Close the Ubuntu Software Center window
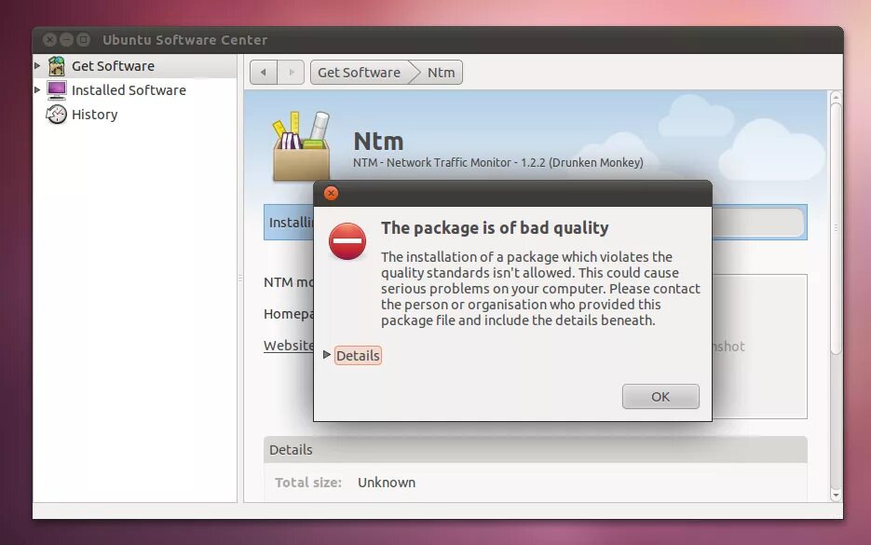Screen dimensions: 871x545 (50, 39)
